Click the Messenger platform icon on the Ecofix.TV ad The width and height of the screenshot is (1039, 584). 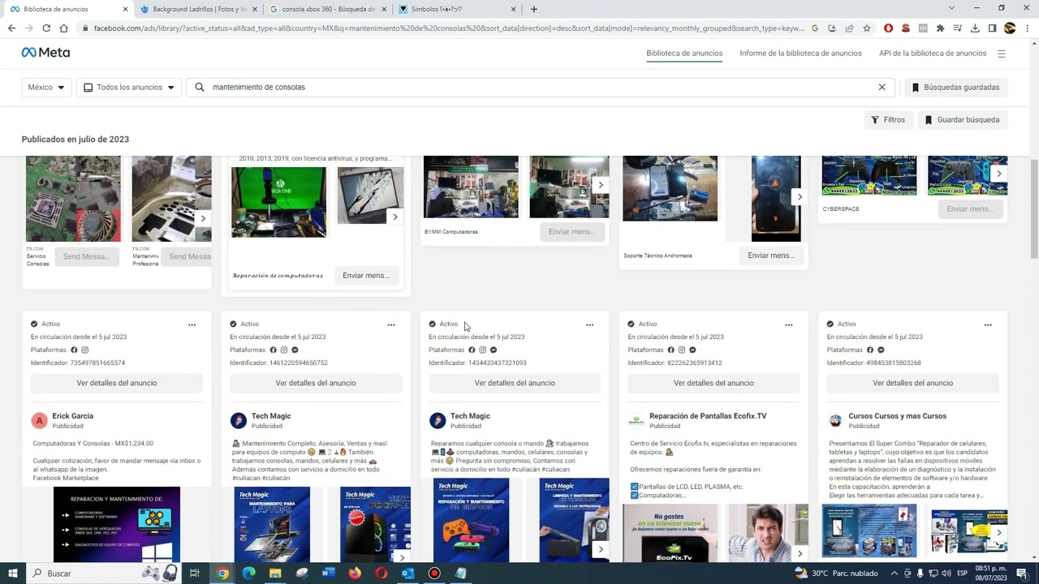[x=692, y=350]
